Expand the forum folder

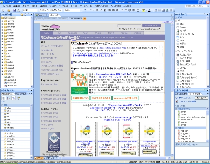click(x=3, y=47)
